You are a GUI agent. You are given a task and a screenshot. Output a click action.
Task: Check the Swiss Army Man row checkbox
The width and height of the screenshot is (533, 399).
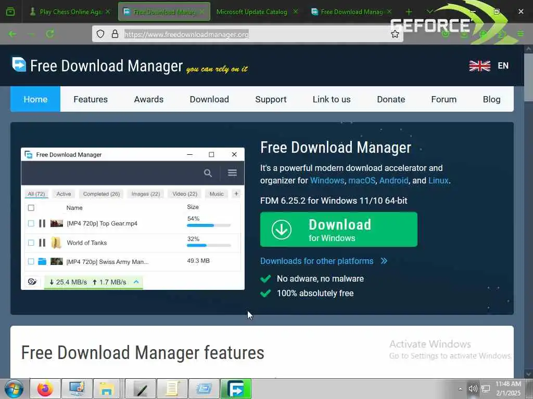click(31, 261)
